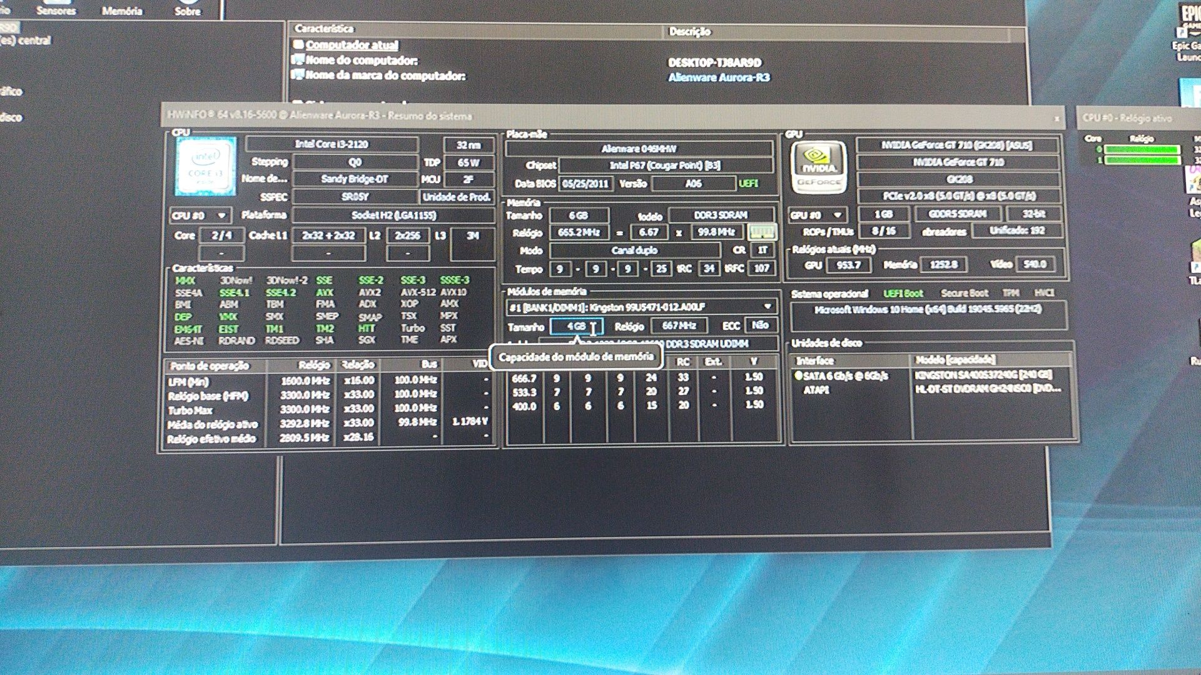
Task: Click the SATA 6 Gb/s drive status dot
Action: (798, 376)
